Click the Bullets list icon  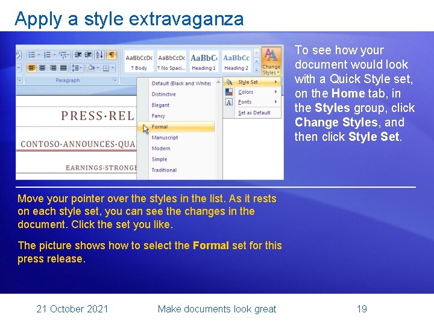(x=32, y=55)
